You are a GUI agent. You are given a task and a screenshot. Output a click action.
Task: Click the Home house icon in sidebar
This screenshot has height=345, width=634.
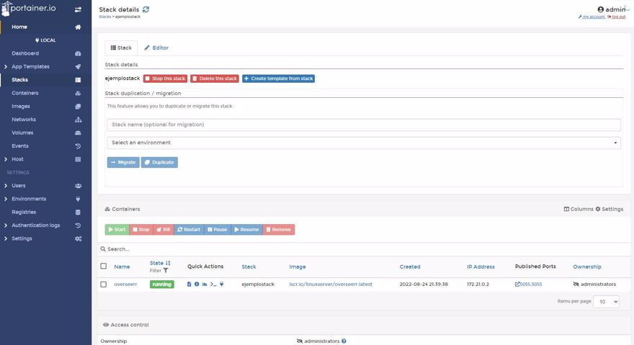point(78,27)
